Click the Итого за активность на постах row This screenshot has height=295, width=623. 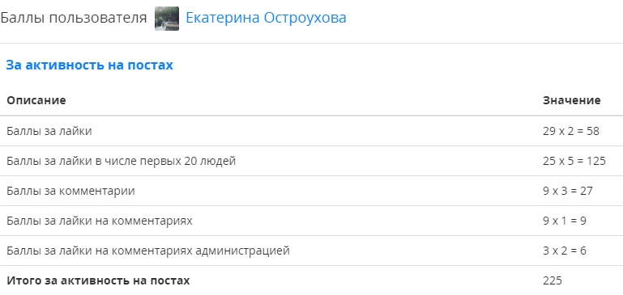click(311, 280)
